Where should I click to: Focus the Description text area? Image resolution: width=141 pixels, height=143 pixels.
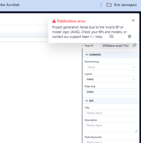(111, 127)
